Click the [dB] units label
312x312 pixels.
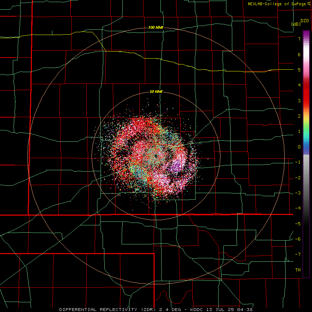[x=296, y=24]
